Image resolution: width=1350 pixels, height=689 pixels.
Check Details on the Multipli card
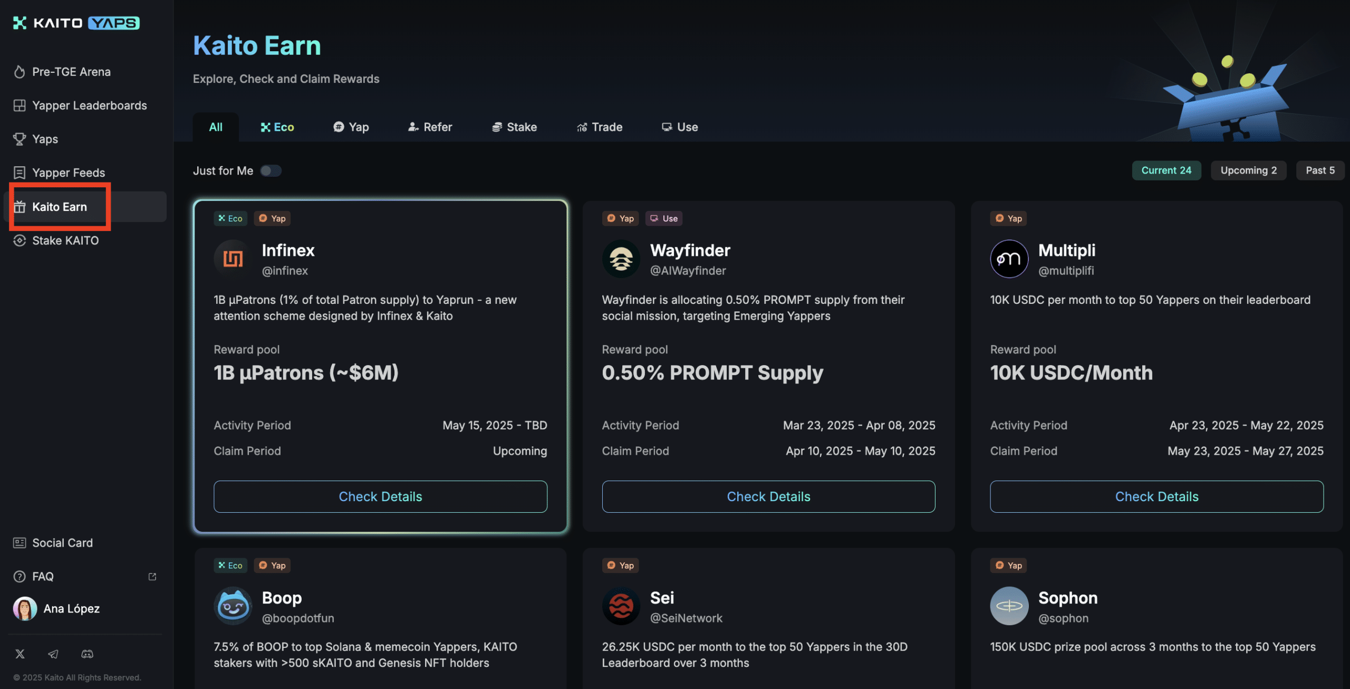tap(1156, 496)
